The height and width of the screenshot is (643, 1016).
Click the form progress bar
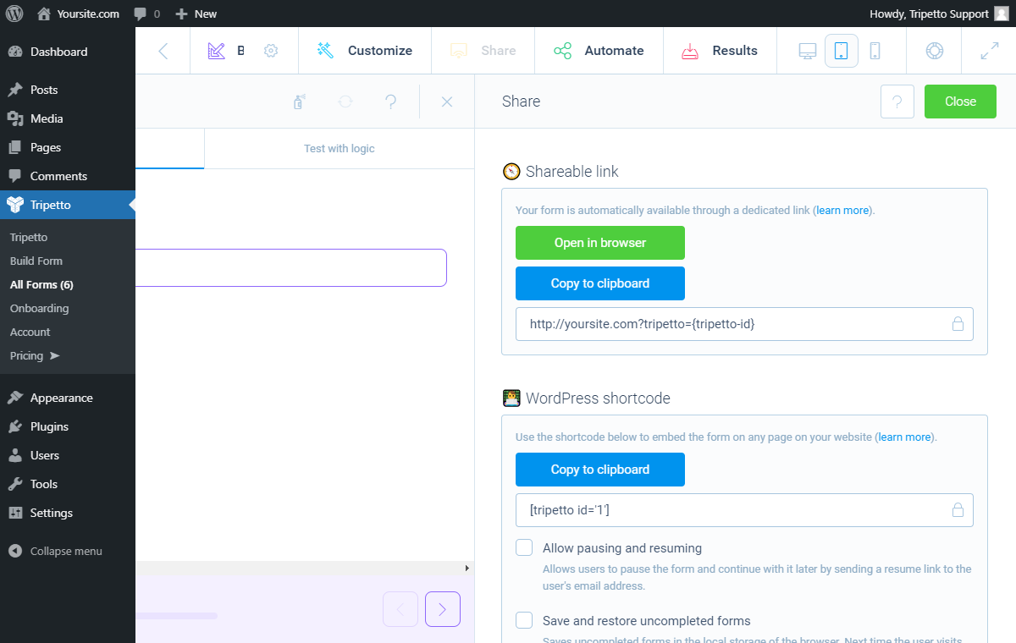coord(176,616)
